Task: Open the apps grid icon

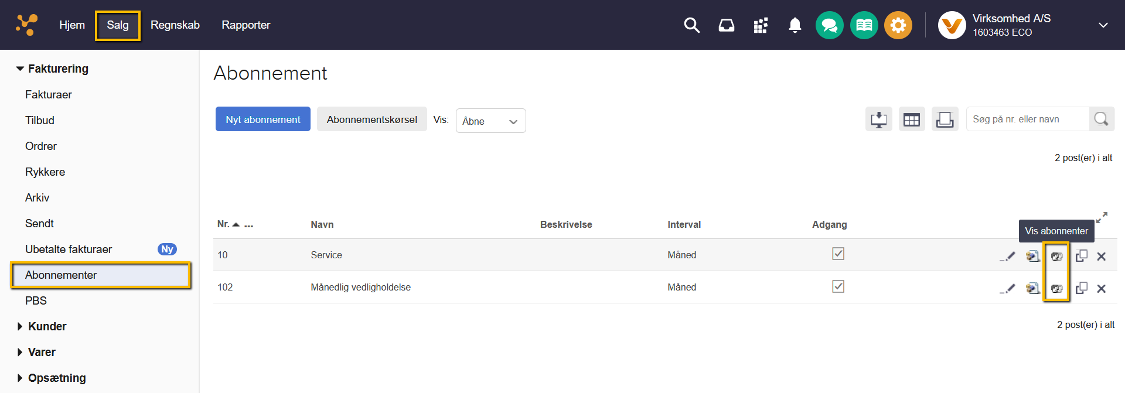Action: tap(761, 25)
